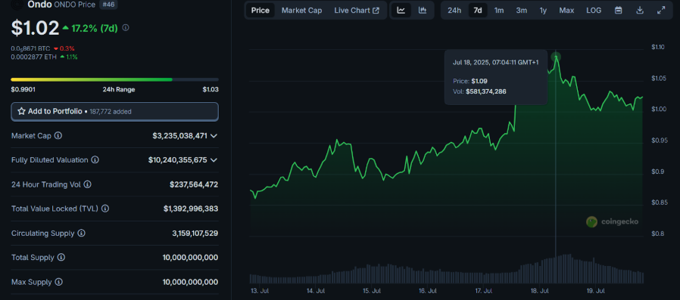Image resolution: width=680 pixels, height=300 pixels.
Task: Click the $237,564,472 trading volume value
Action: tap(194, 184)
